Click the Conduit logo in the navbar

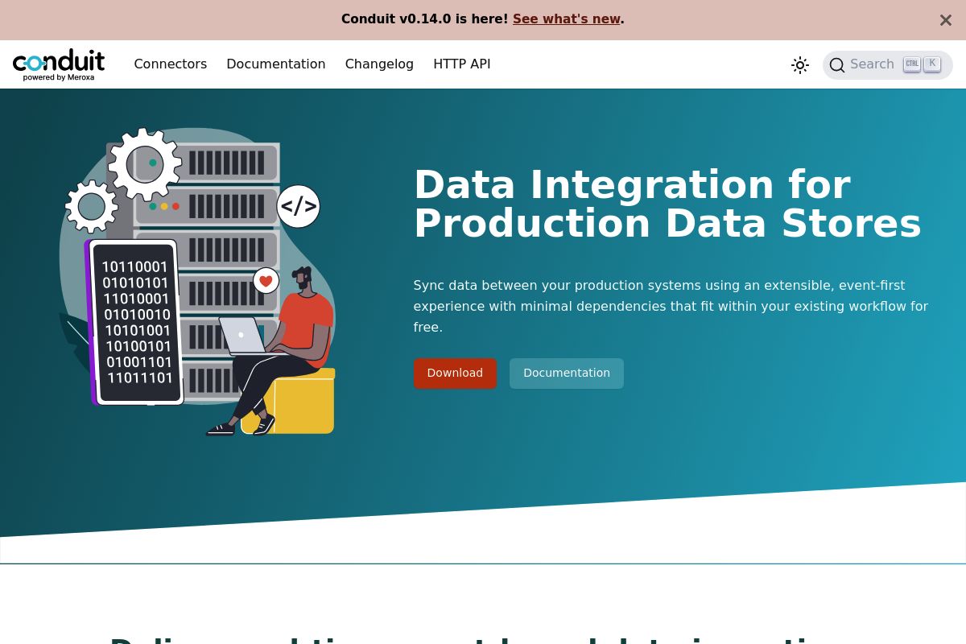pos(59,64)
